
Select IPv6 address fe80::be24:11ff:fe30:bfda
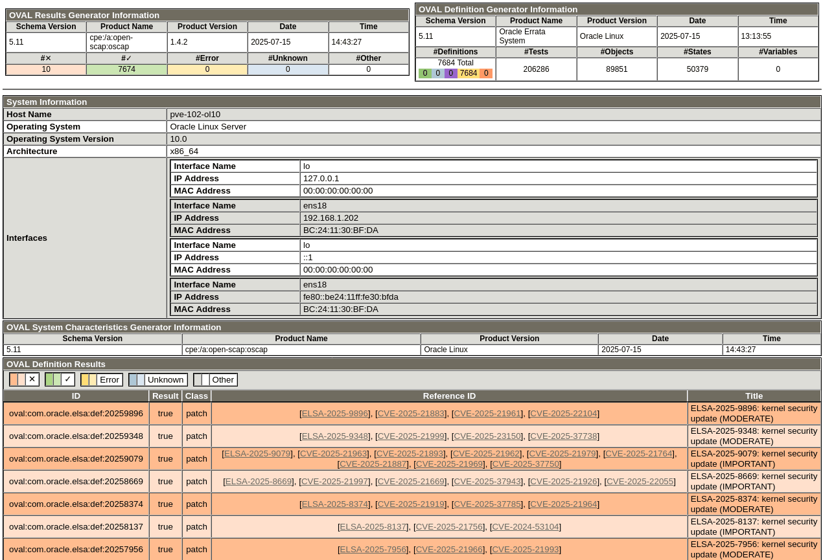click(351, 297)
